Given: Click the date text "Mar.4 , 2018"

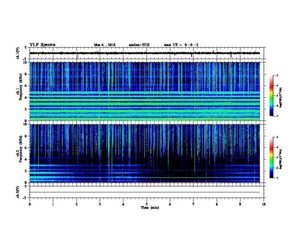Looking at the screenshot, I should pos(105,45).
